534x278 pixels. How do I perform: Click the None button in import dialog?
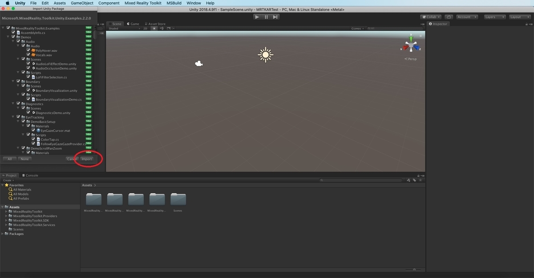point(24,159)
